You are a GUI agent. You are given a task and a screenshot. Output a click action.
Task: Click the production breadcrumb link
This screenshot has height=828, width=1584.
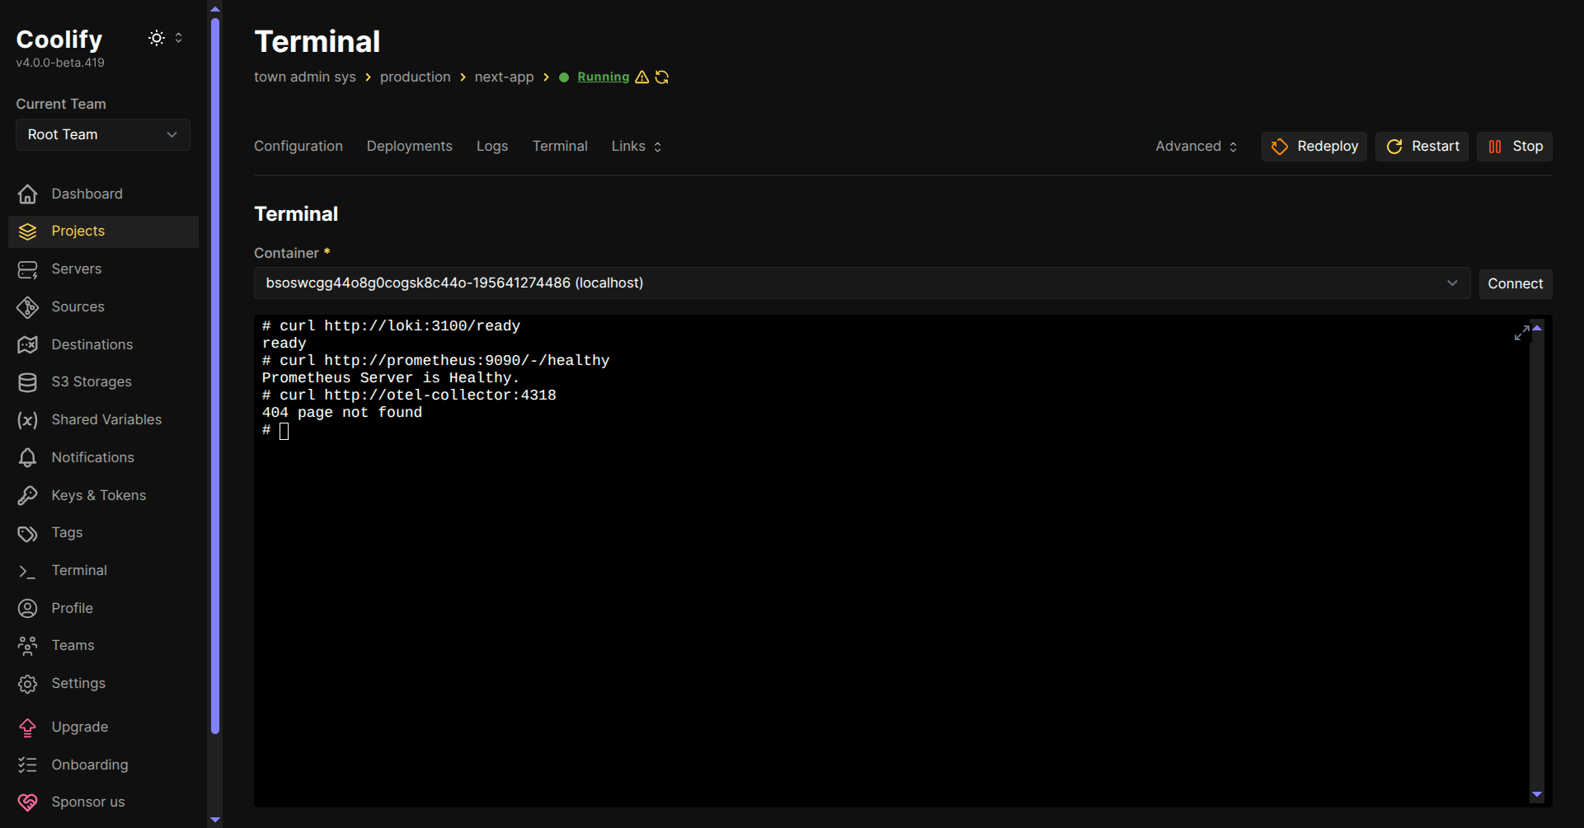click(x=415, y=77)
